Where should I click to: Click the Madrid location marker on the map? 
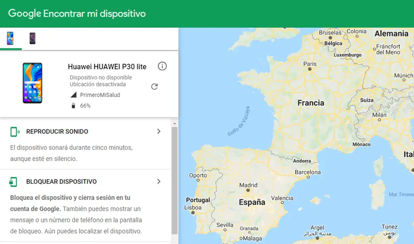pyautogui.click(x=247, y=190)
